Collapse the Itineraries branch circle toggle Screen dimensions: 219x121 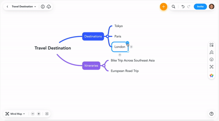click(104, 66)
